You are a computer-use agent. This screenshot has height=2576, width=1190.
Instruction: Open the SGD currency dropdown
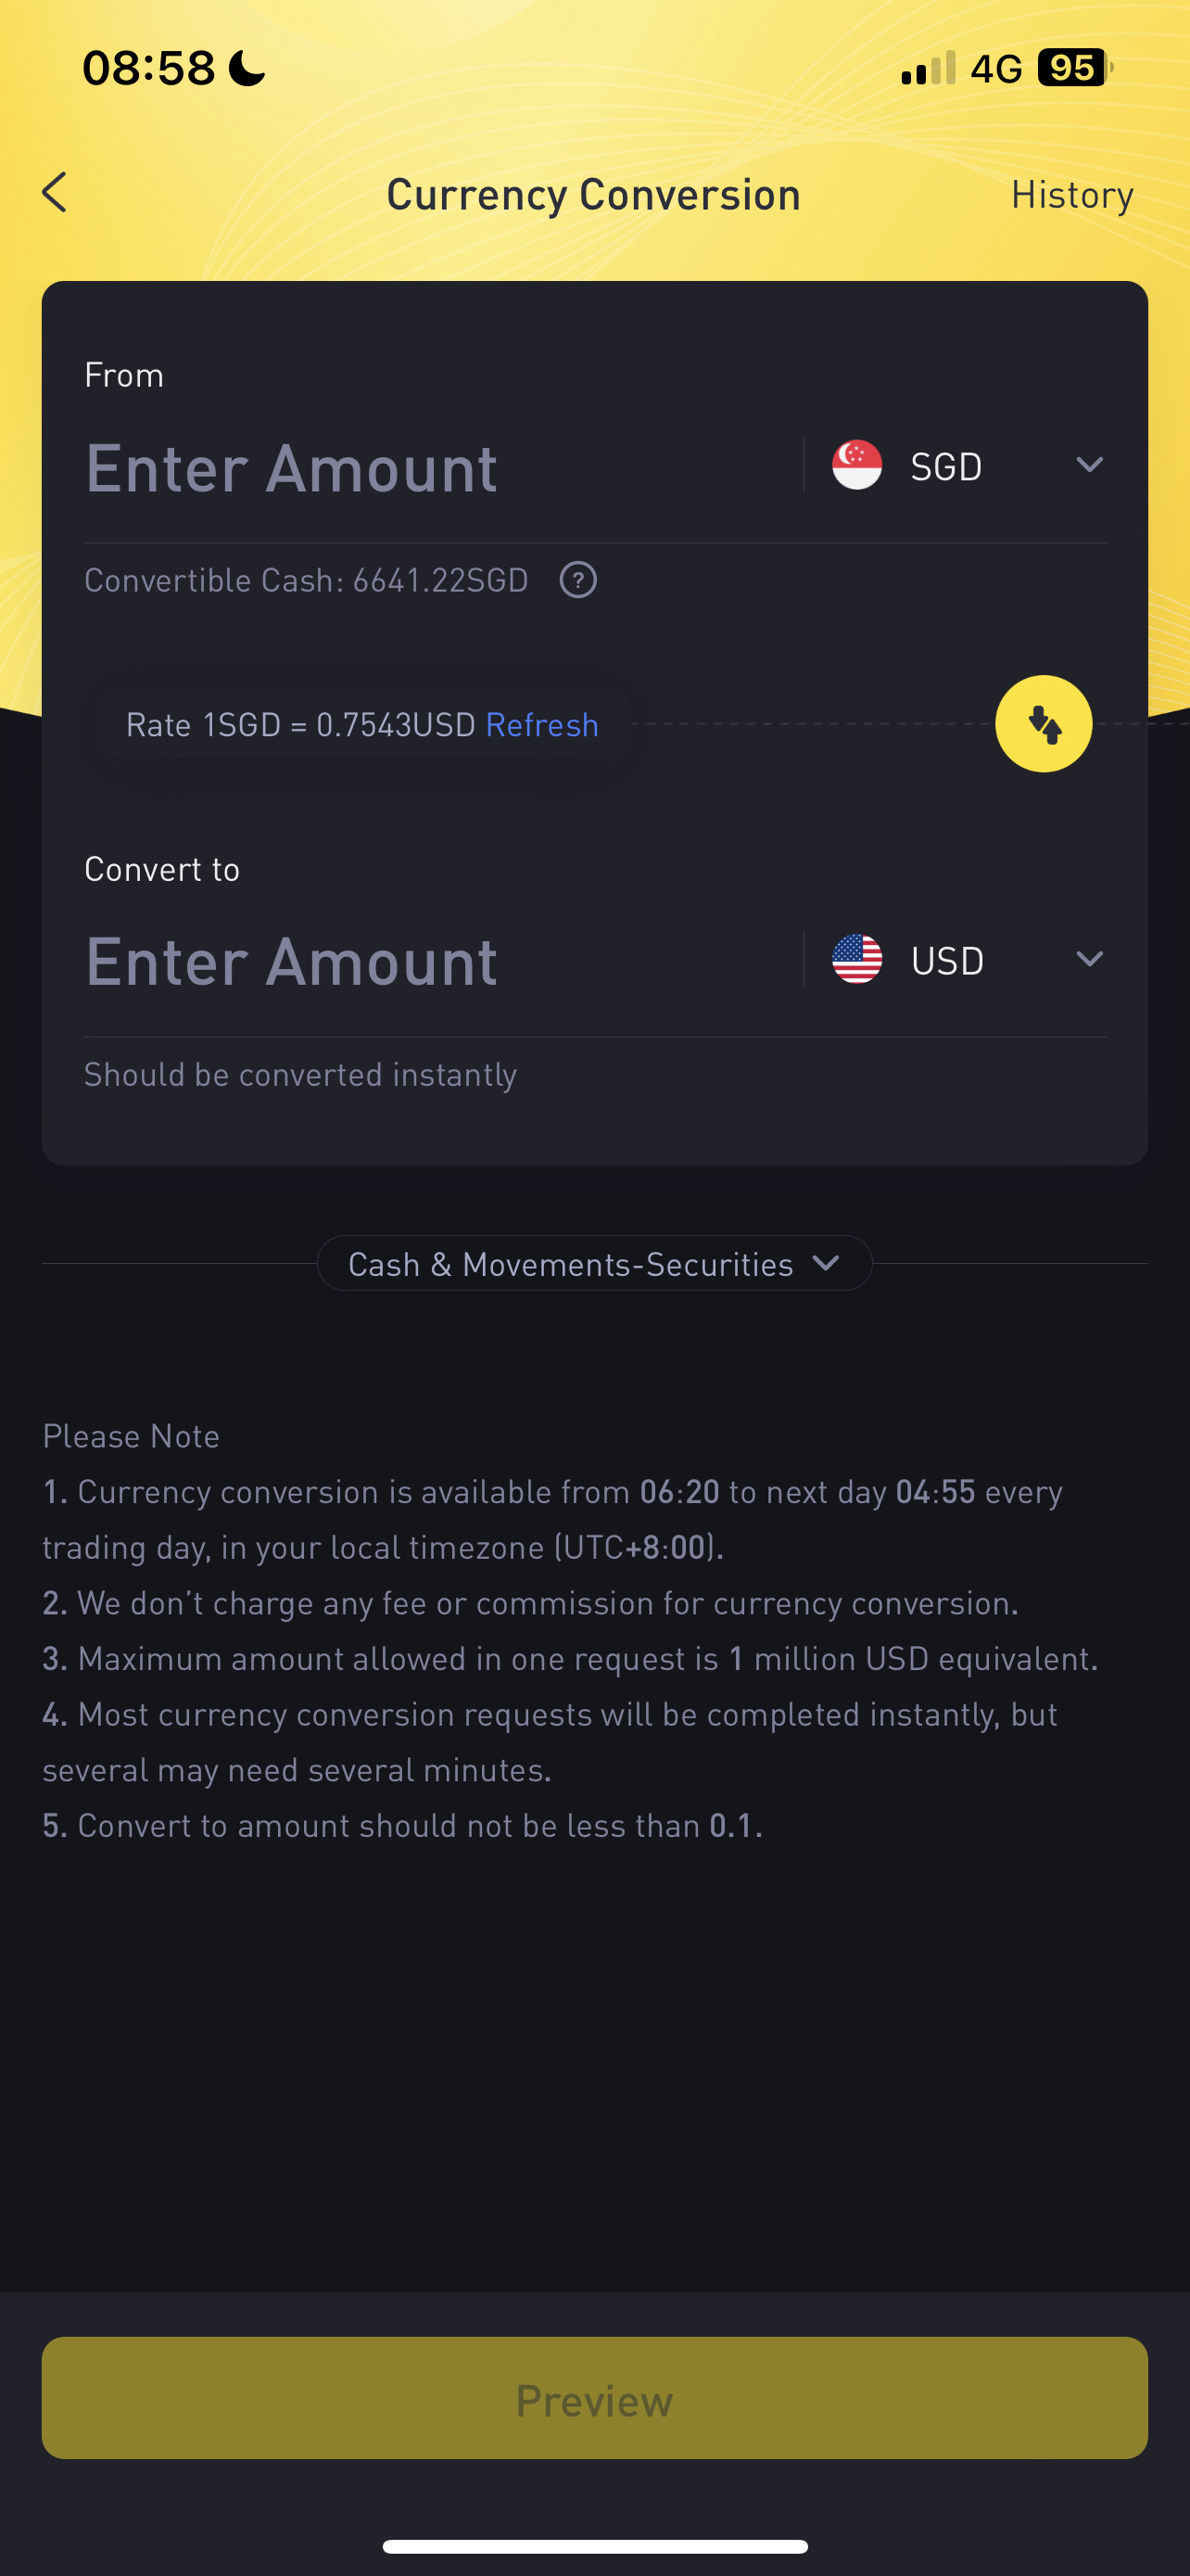tap(1089, 465)
